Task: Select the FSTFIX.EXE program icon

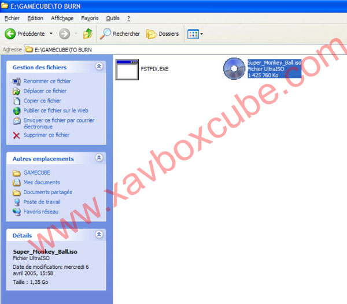Action: click(x=127, y=69)
